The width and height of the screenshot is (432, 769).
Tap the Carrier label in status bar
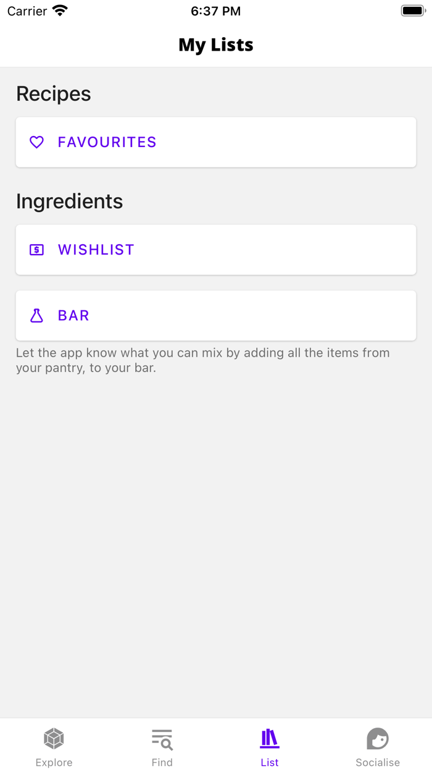point(27,10)
